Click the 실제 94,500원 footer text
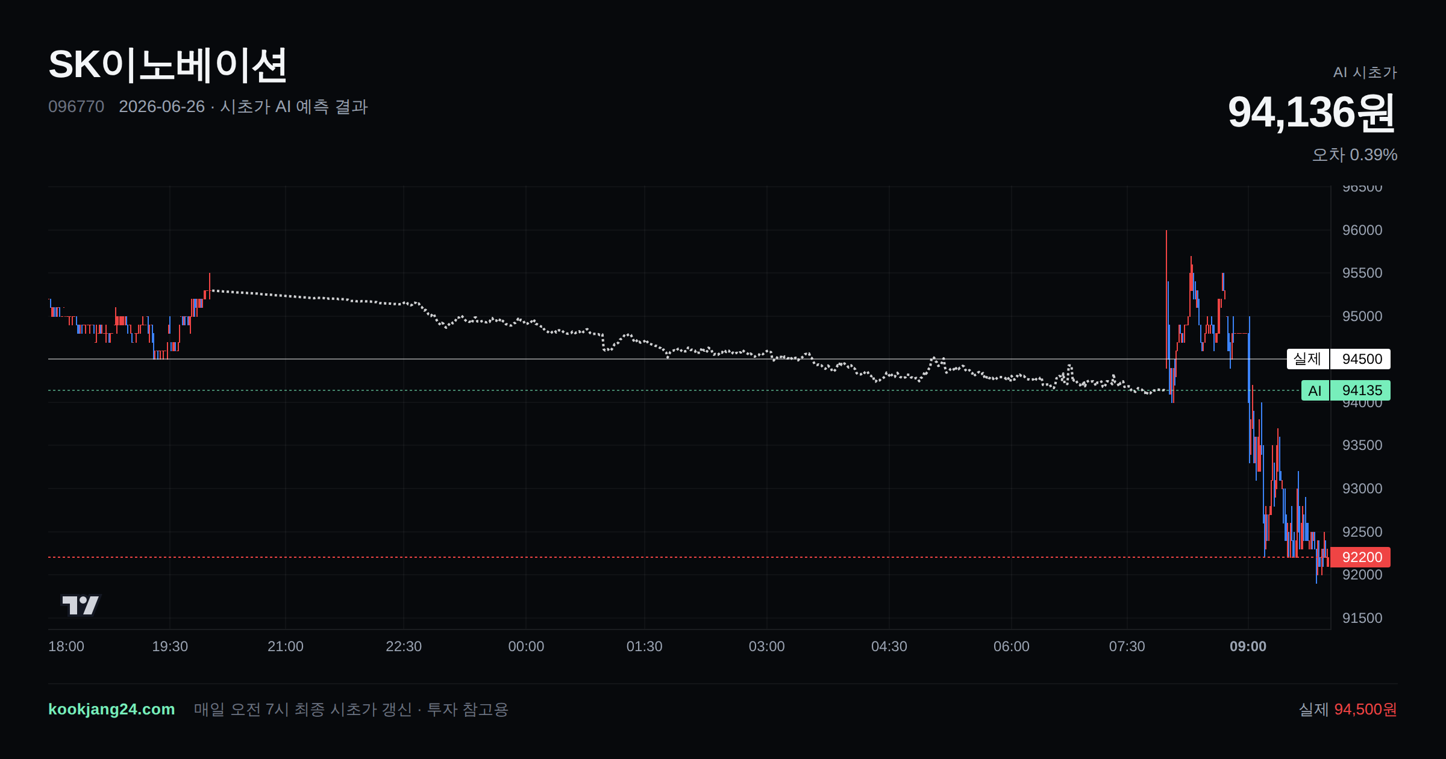This screenshot has height=759, width=1446. pyautogui.click(x=1348, y=709)
